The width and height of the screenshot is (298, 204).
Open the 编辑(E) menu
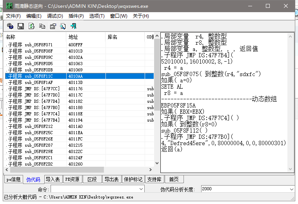[34, 16]
